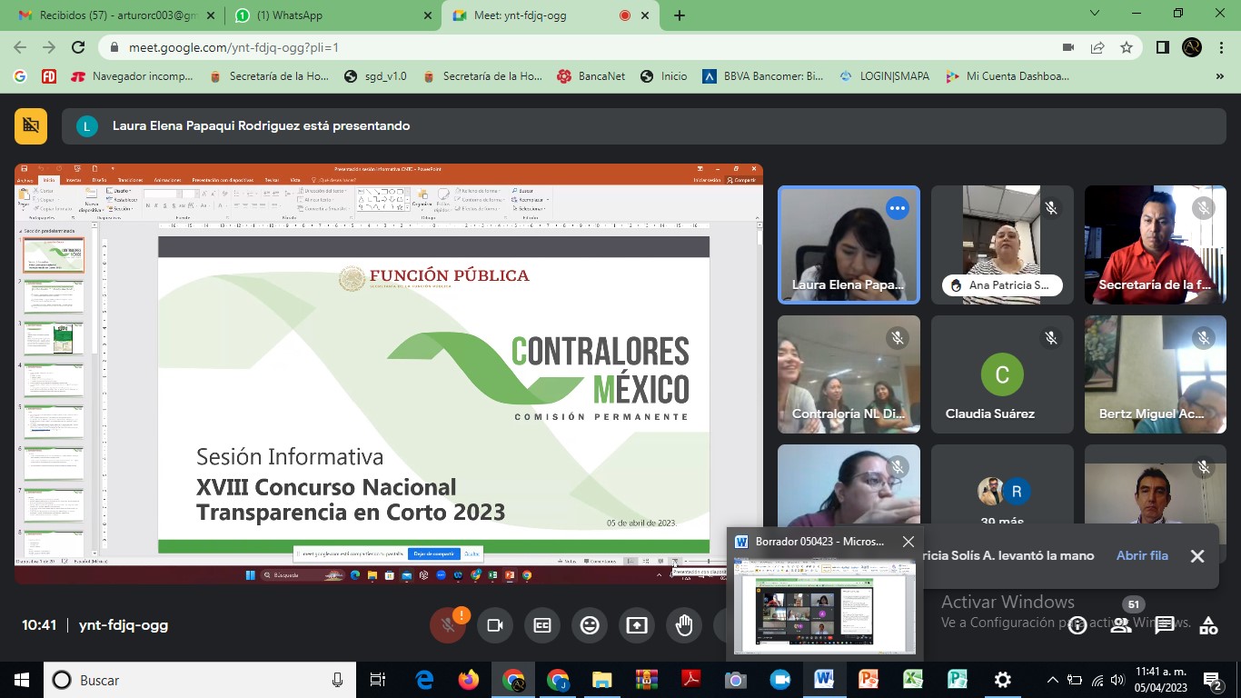Toggle the raise hand button
This screenshot has width=1241, height=698.
click(684, 625)
